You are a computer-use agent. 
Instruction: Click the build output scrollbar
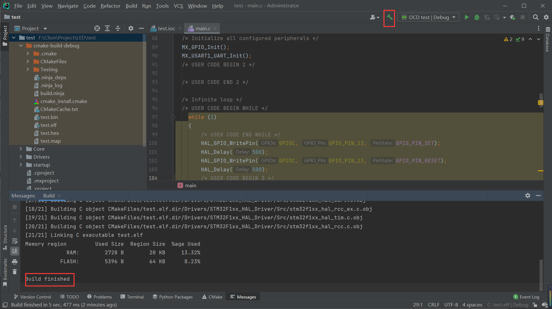tap(541, 275)
